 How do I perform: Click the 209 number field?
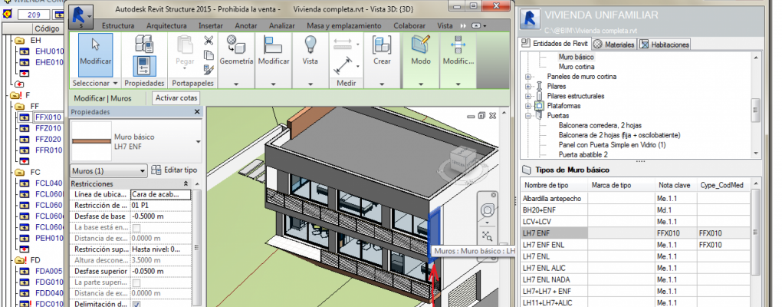[x=34, y=15]
